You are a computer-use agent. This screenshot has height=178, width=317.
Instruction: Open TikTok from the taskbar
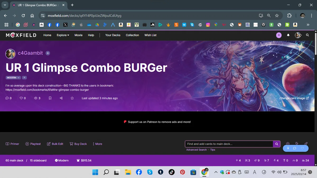[171, 172]
